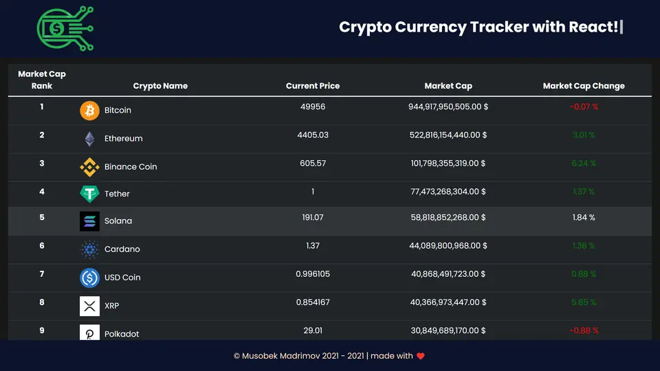Click the Market Cap Change column header
The image size is (660, 371).
[584, 86]
